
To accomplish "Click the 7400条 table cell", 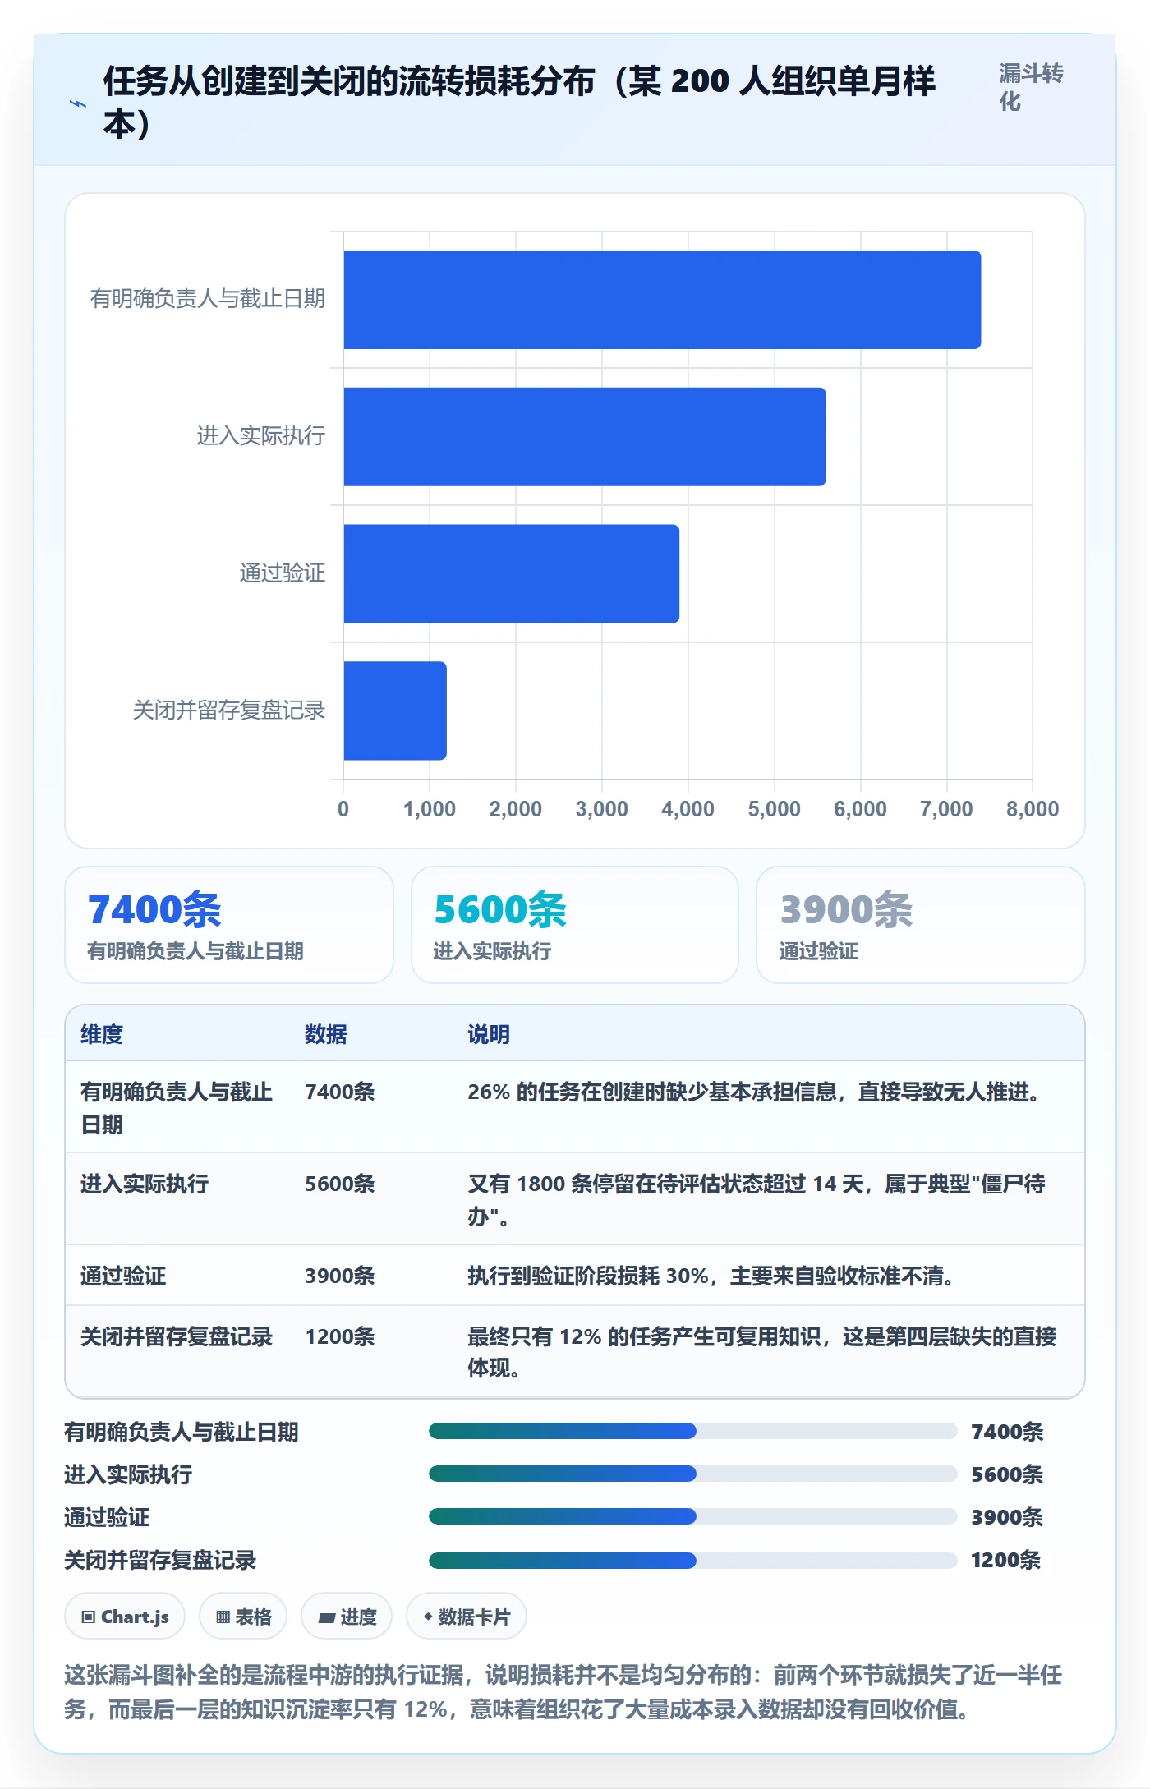I will [340, 1092].
